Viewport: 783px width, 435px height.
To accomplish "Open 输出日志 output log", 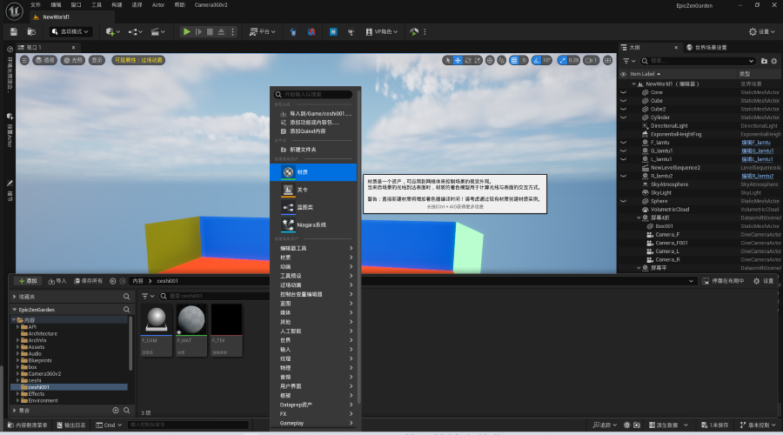I will 71,425.
